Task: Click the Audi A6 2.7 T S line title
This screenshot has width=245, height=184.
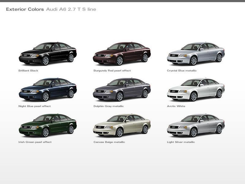Action: (71, 10)
